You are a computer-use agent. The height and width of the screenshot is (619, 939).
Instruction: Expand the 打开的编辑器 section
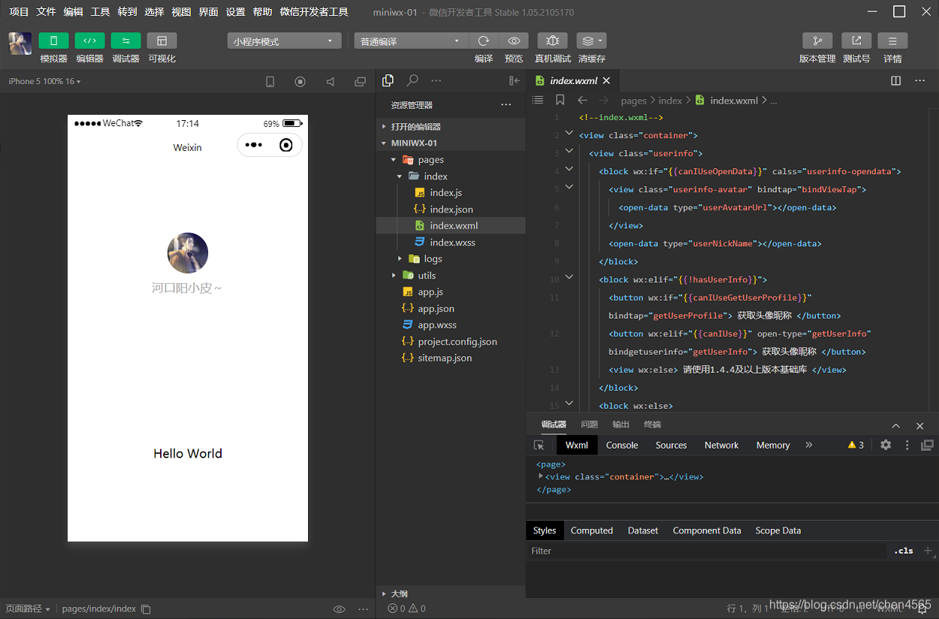pyautogui.click(x=451, y=127)
